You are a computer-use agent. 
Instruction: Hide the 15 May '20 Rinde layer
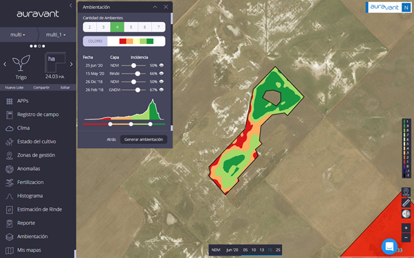tap(162, 73)
